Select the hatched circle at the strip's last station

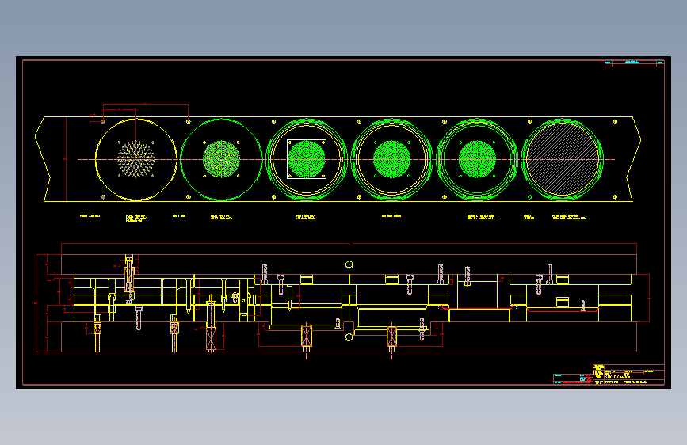[x=563, y=159]
